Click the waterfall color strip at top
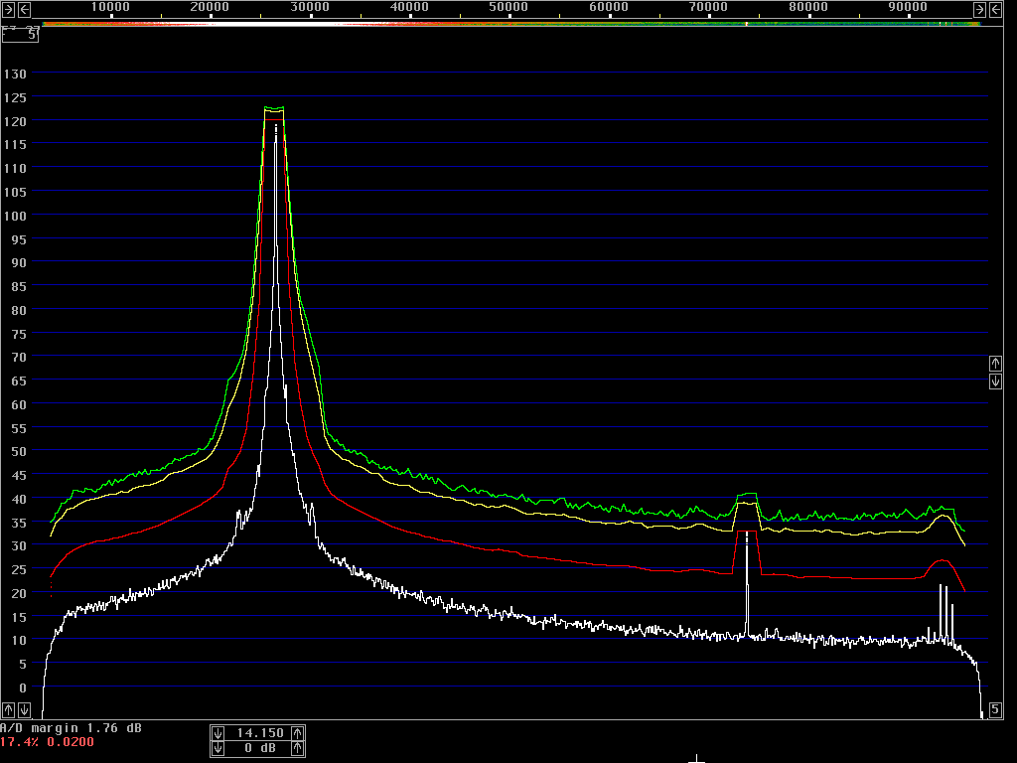The image size is (1017, 763). point(511,24)
